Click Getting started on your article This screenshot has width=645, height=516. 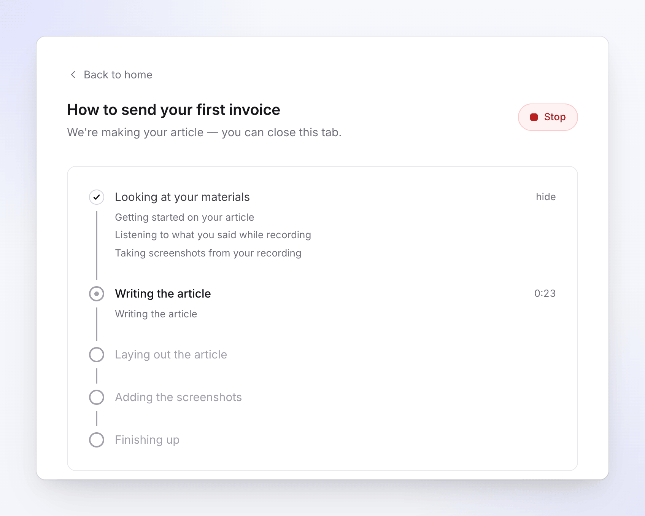(184, 217)
